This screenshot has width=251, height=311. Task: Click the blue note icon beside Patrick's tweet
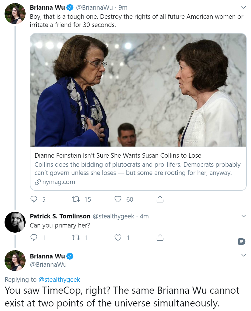click(x=242, y=241)
